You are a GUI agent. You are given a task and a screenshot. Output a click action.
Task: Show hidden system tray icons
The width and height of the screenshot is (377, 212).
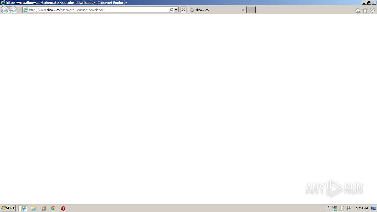click(x=329, y=208)
